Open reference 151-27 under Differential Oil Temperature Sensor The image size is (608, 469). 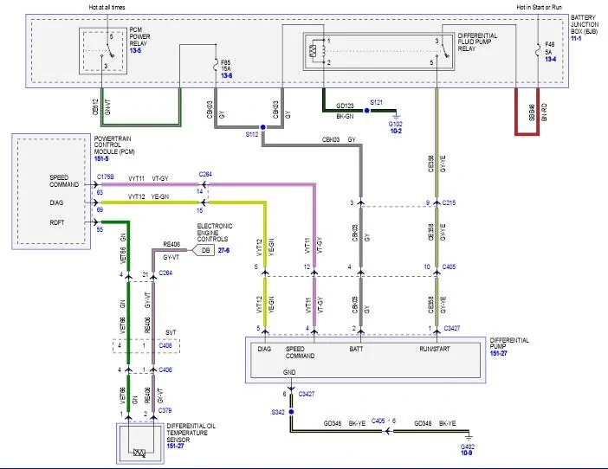coord(175,447)
